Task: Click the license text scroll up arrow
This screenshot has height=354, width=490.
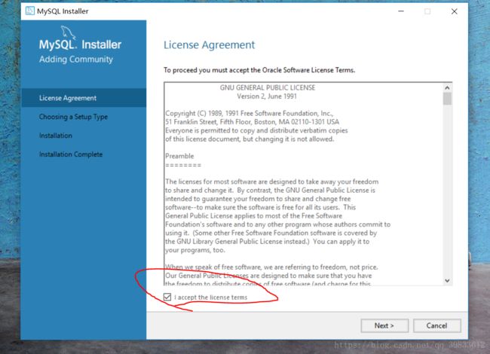Action: click(x=447, y=87)
